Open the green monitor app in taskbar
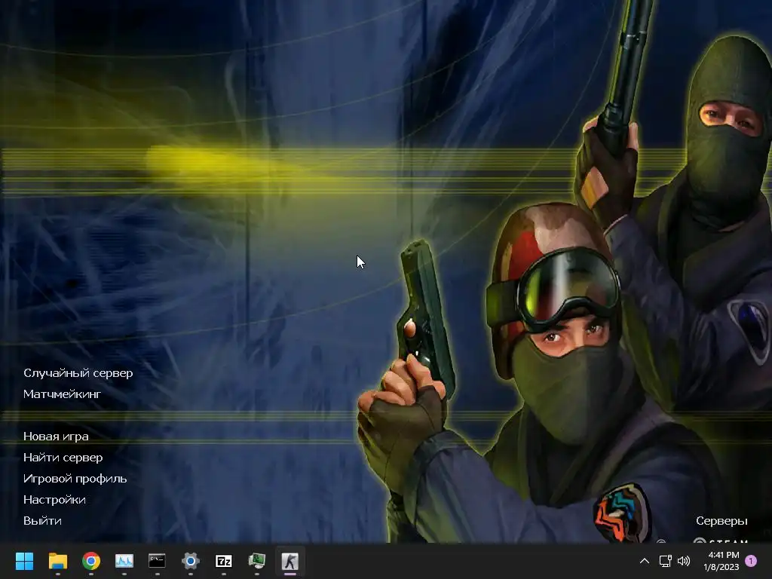This screenshot has height=579, width=772. (257, 561)
